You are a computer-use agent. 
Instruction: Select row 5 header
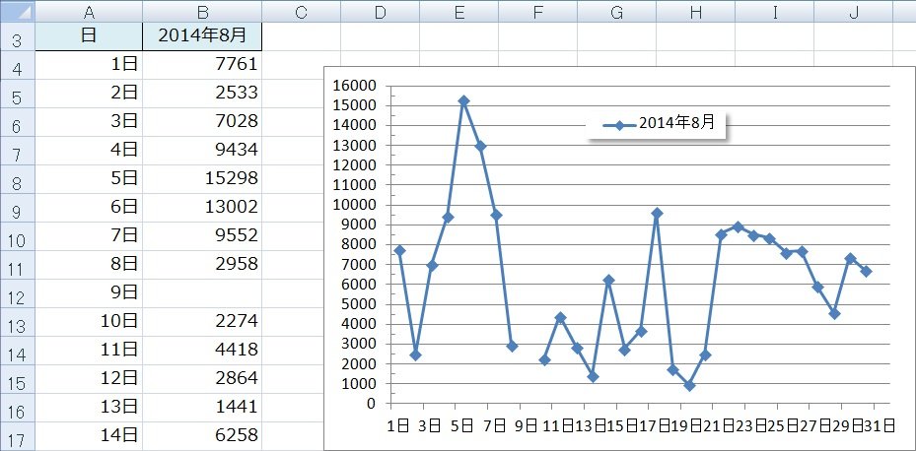(18, 94)
